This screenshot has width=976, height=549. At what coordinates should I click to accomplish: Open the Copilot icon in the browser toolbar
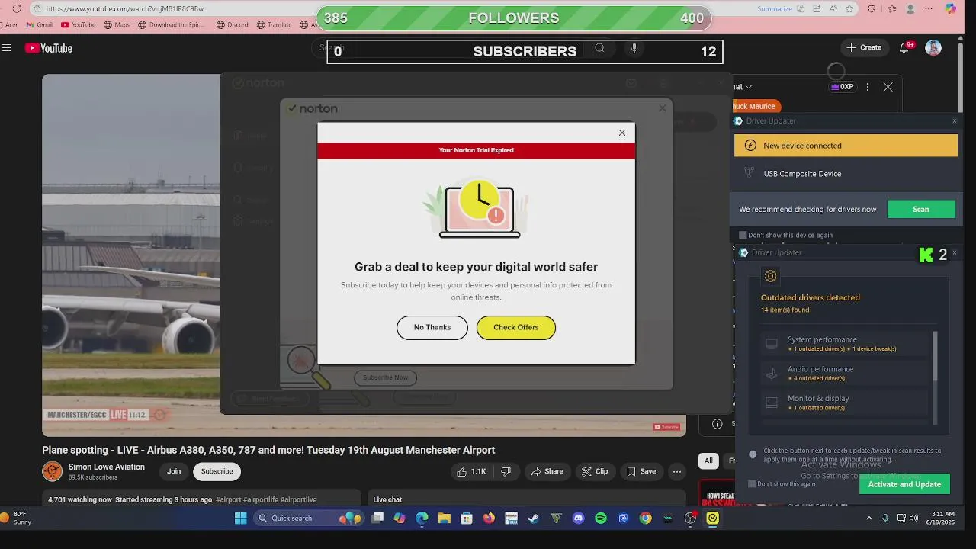(950, 8)
